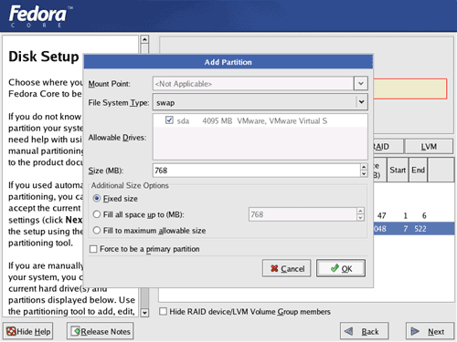Expand the File System Type dropdown arrow
The width and height of the screenshot is (457, 342).
(361, 102)
